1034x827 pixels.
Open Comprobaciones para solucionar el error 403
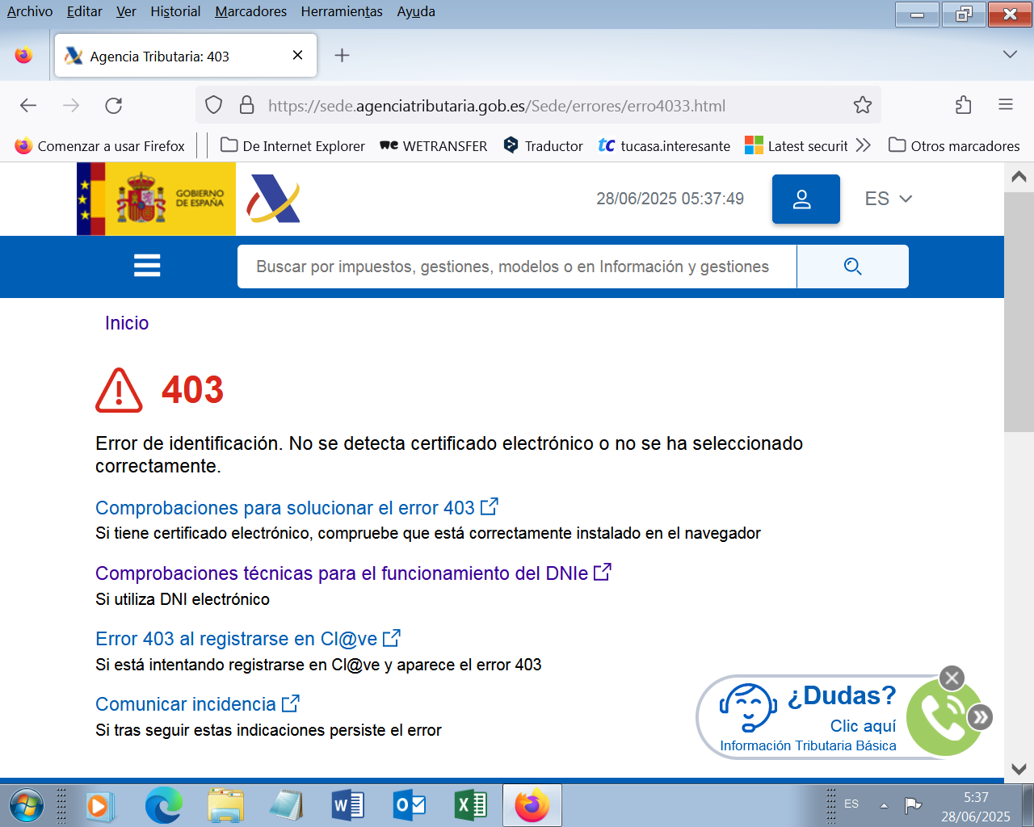pos(296,508)
